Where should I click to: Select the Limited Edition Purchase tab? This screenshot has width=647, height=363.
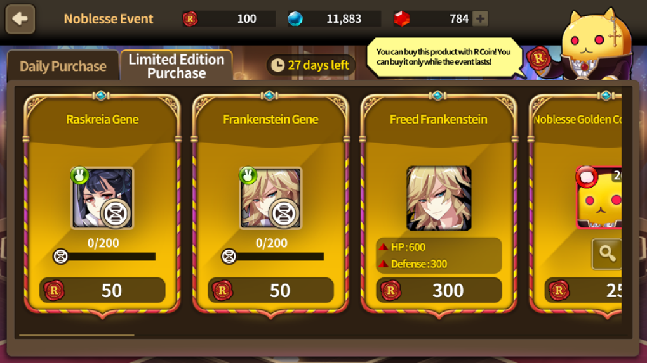click(x=177, y=66)
